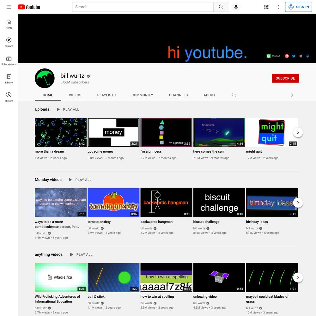The width and height of the screenshot is (316, 316).
Task: Open Library in the sidebar
Action: (9, 79)
